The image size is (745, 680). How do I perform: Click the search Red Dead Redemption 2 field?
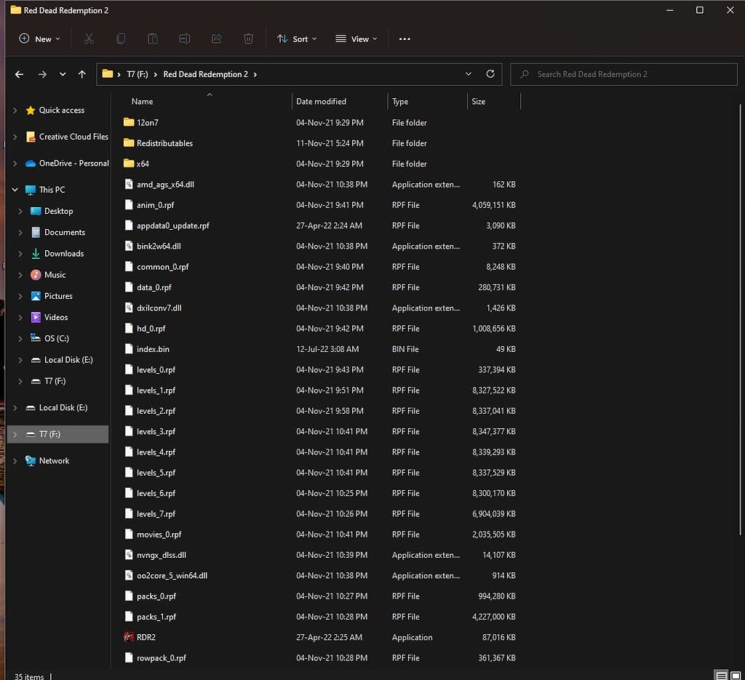pyautogui.click(x=624, y=73)
